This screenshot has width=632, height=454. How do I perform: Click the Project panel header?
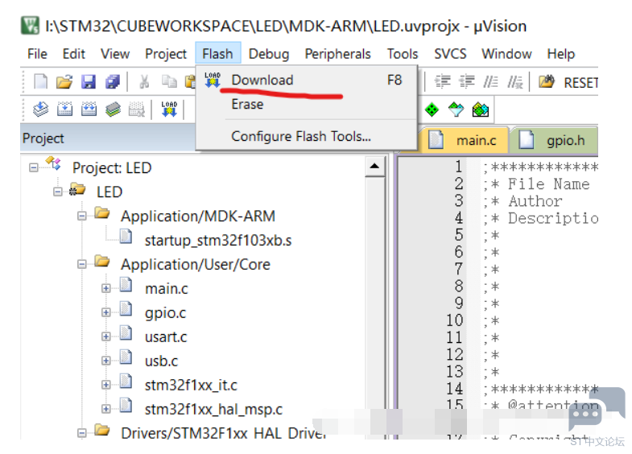pyautogui.click(x=108, y=138)
